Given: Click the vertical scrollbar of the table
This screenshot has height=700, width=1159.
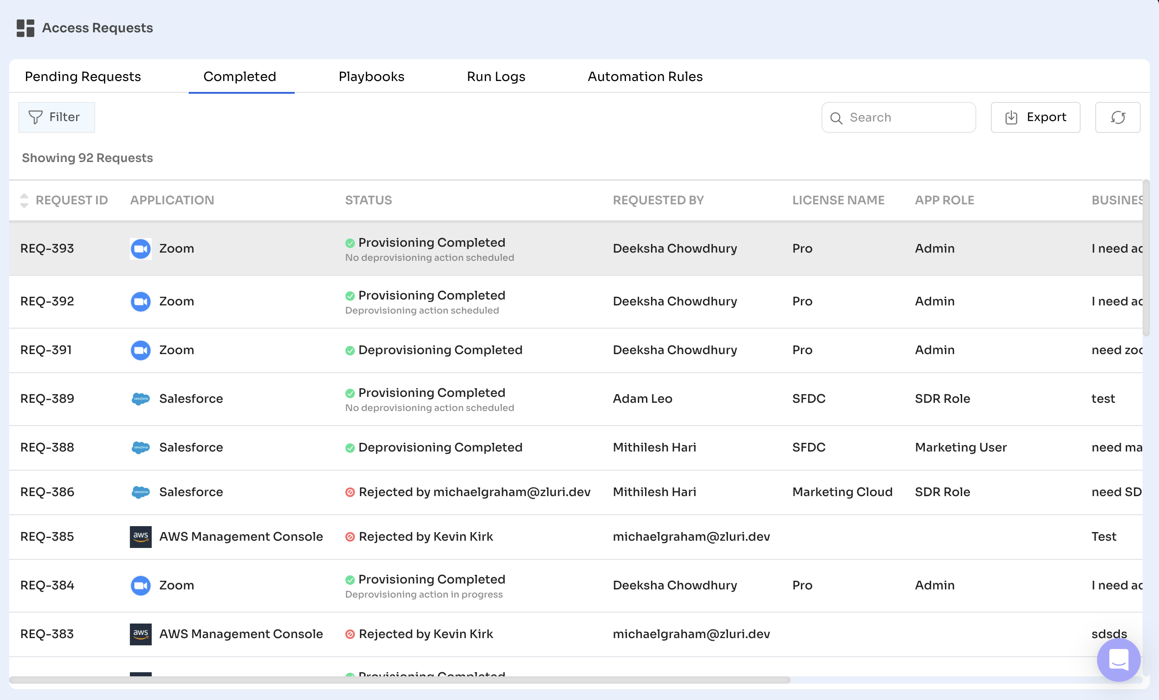Looking at the screenshot, I should pyautogui.click(x=1146, y=258).
